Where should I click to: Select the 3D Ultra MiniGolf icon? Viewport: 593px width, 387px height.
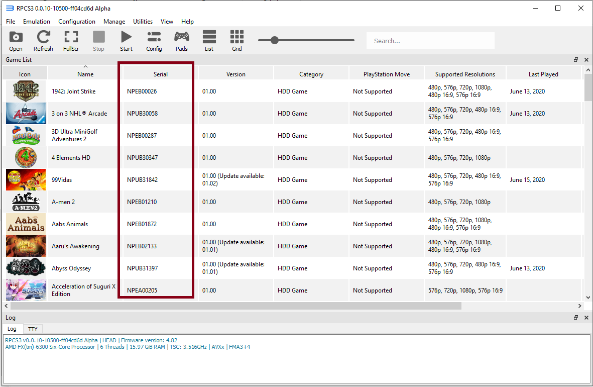click(26, 136)
